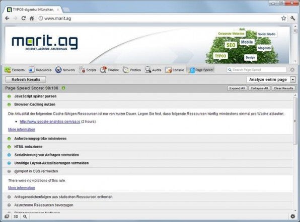Screen dimensions: 300x222
Task: Switch to the Profiles panel
Action: pyautogui.click(x=132, y=70)
